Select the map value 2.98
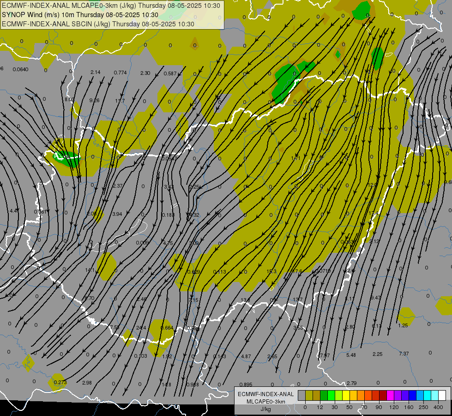The height and width of the screenshot is (416, 452). pyautogui.click(x=87, y=383)
